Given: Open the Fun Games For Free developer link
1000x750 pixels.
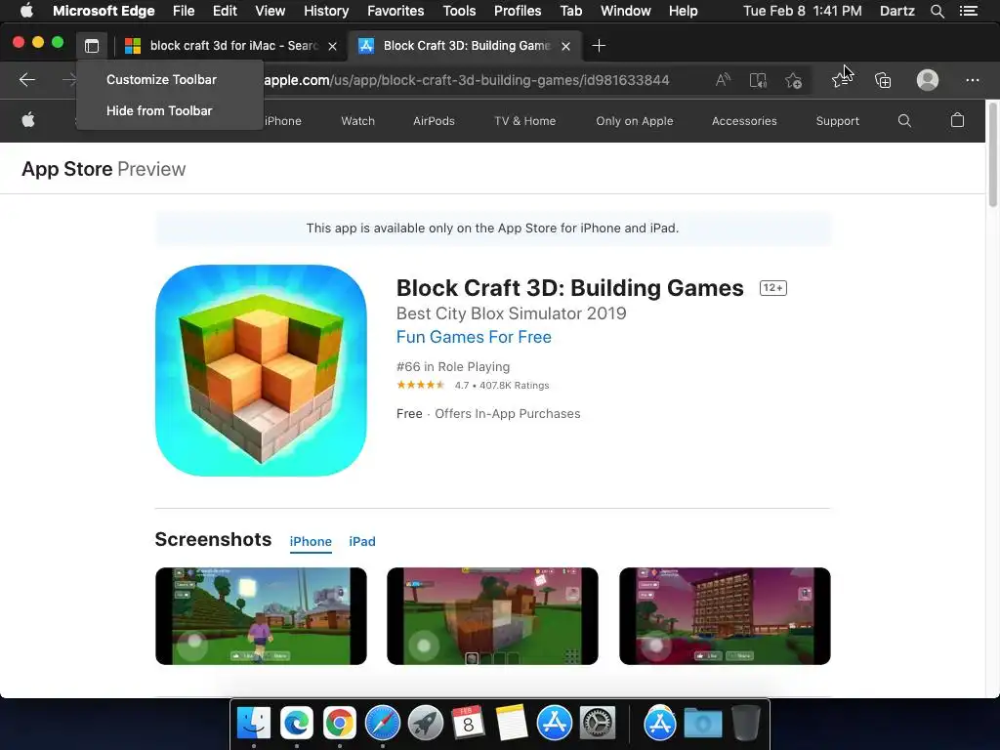Looking at the screenshot, I should [474, 337].
